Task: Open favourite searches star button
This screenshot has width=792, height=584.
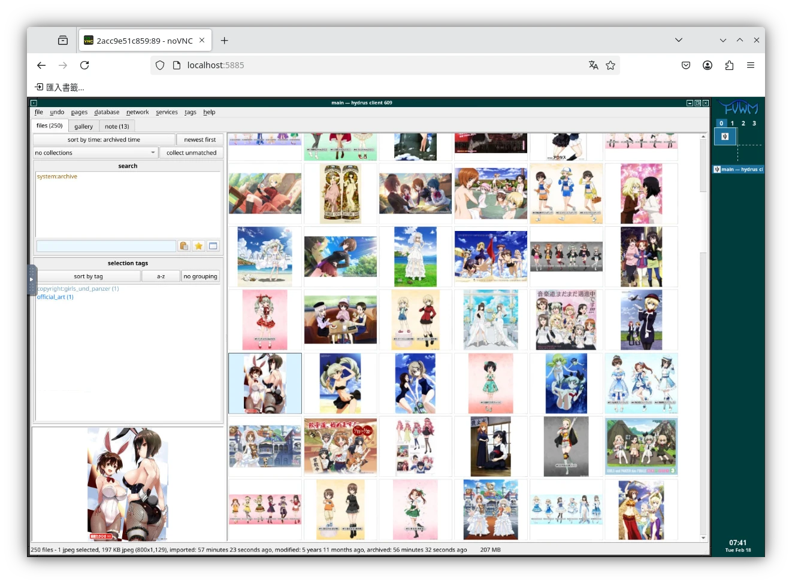Action: click(x=198, y=246)
